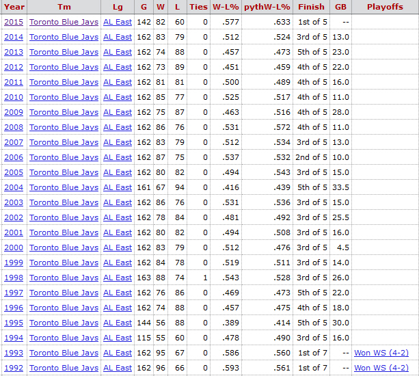
Task: Click the pythW-L% column header
Action: tap(267, 7)
